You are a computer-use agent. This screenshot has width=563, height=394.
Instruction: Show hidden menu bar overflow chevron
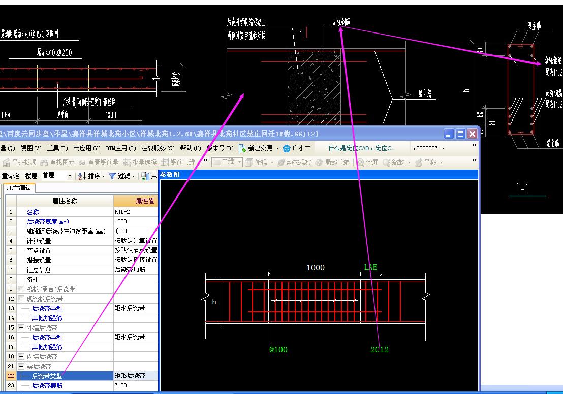pyautogui.click(x=474, y=145)
